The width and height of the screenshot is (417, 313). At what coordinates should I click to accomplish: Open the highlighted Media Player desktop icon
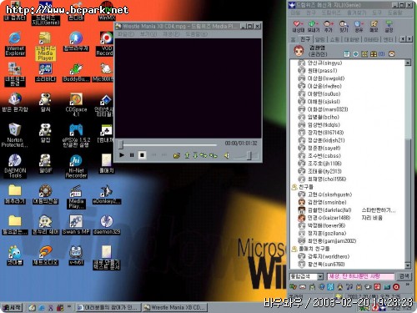click(45, 46)
